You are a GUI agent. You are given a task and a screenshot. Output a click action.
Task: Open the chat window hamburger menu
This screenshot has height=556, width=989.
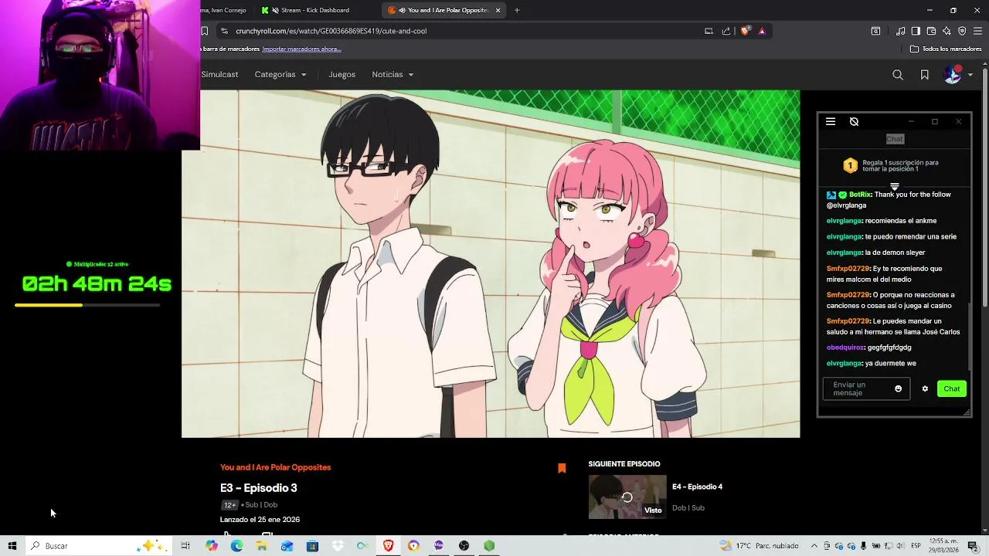[x=831, y=121]
